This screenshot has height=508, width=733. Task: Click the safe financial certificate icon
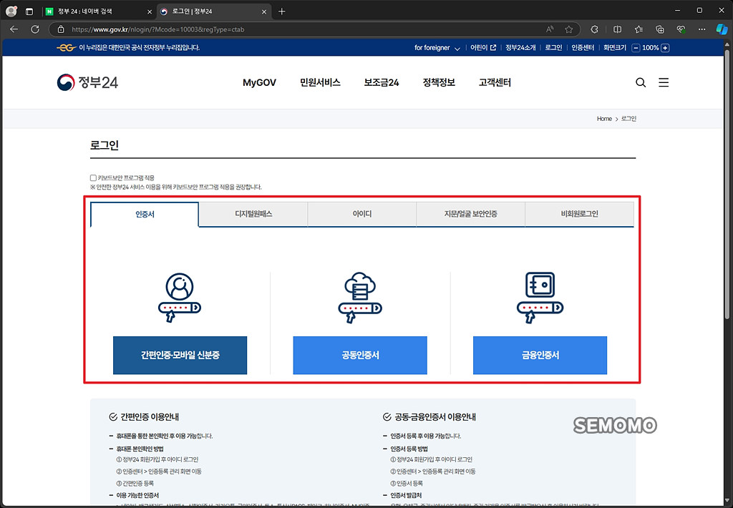click(540, 298)
